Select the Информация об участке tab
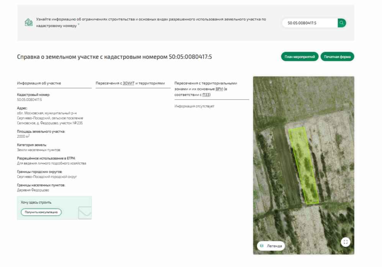The image size is (382, 267). (x=54, y=83)
